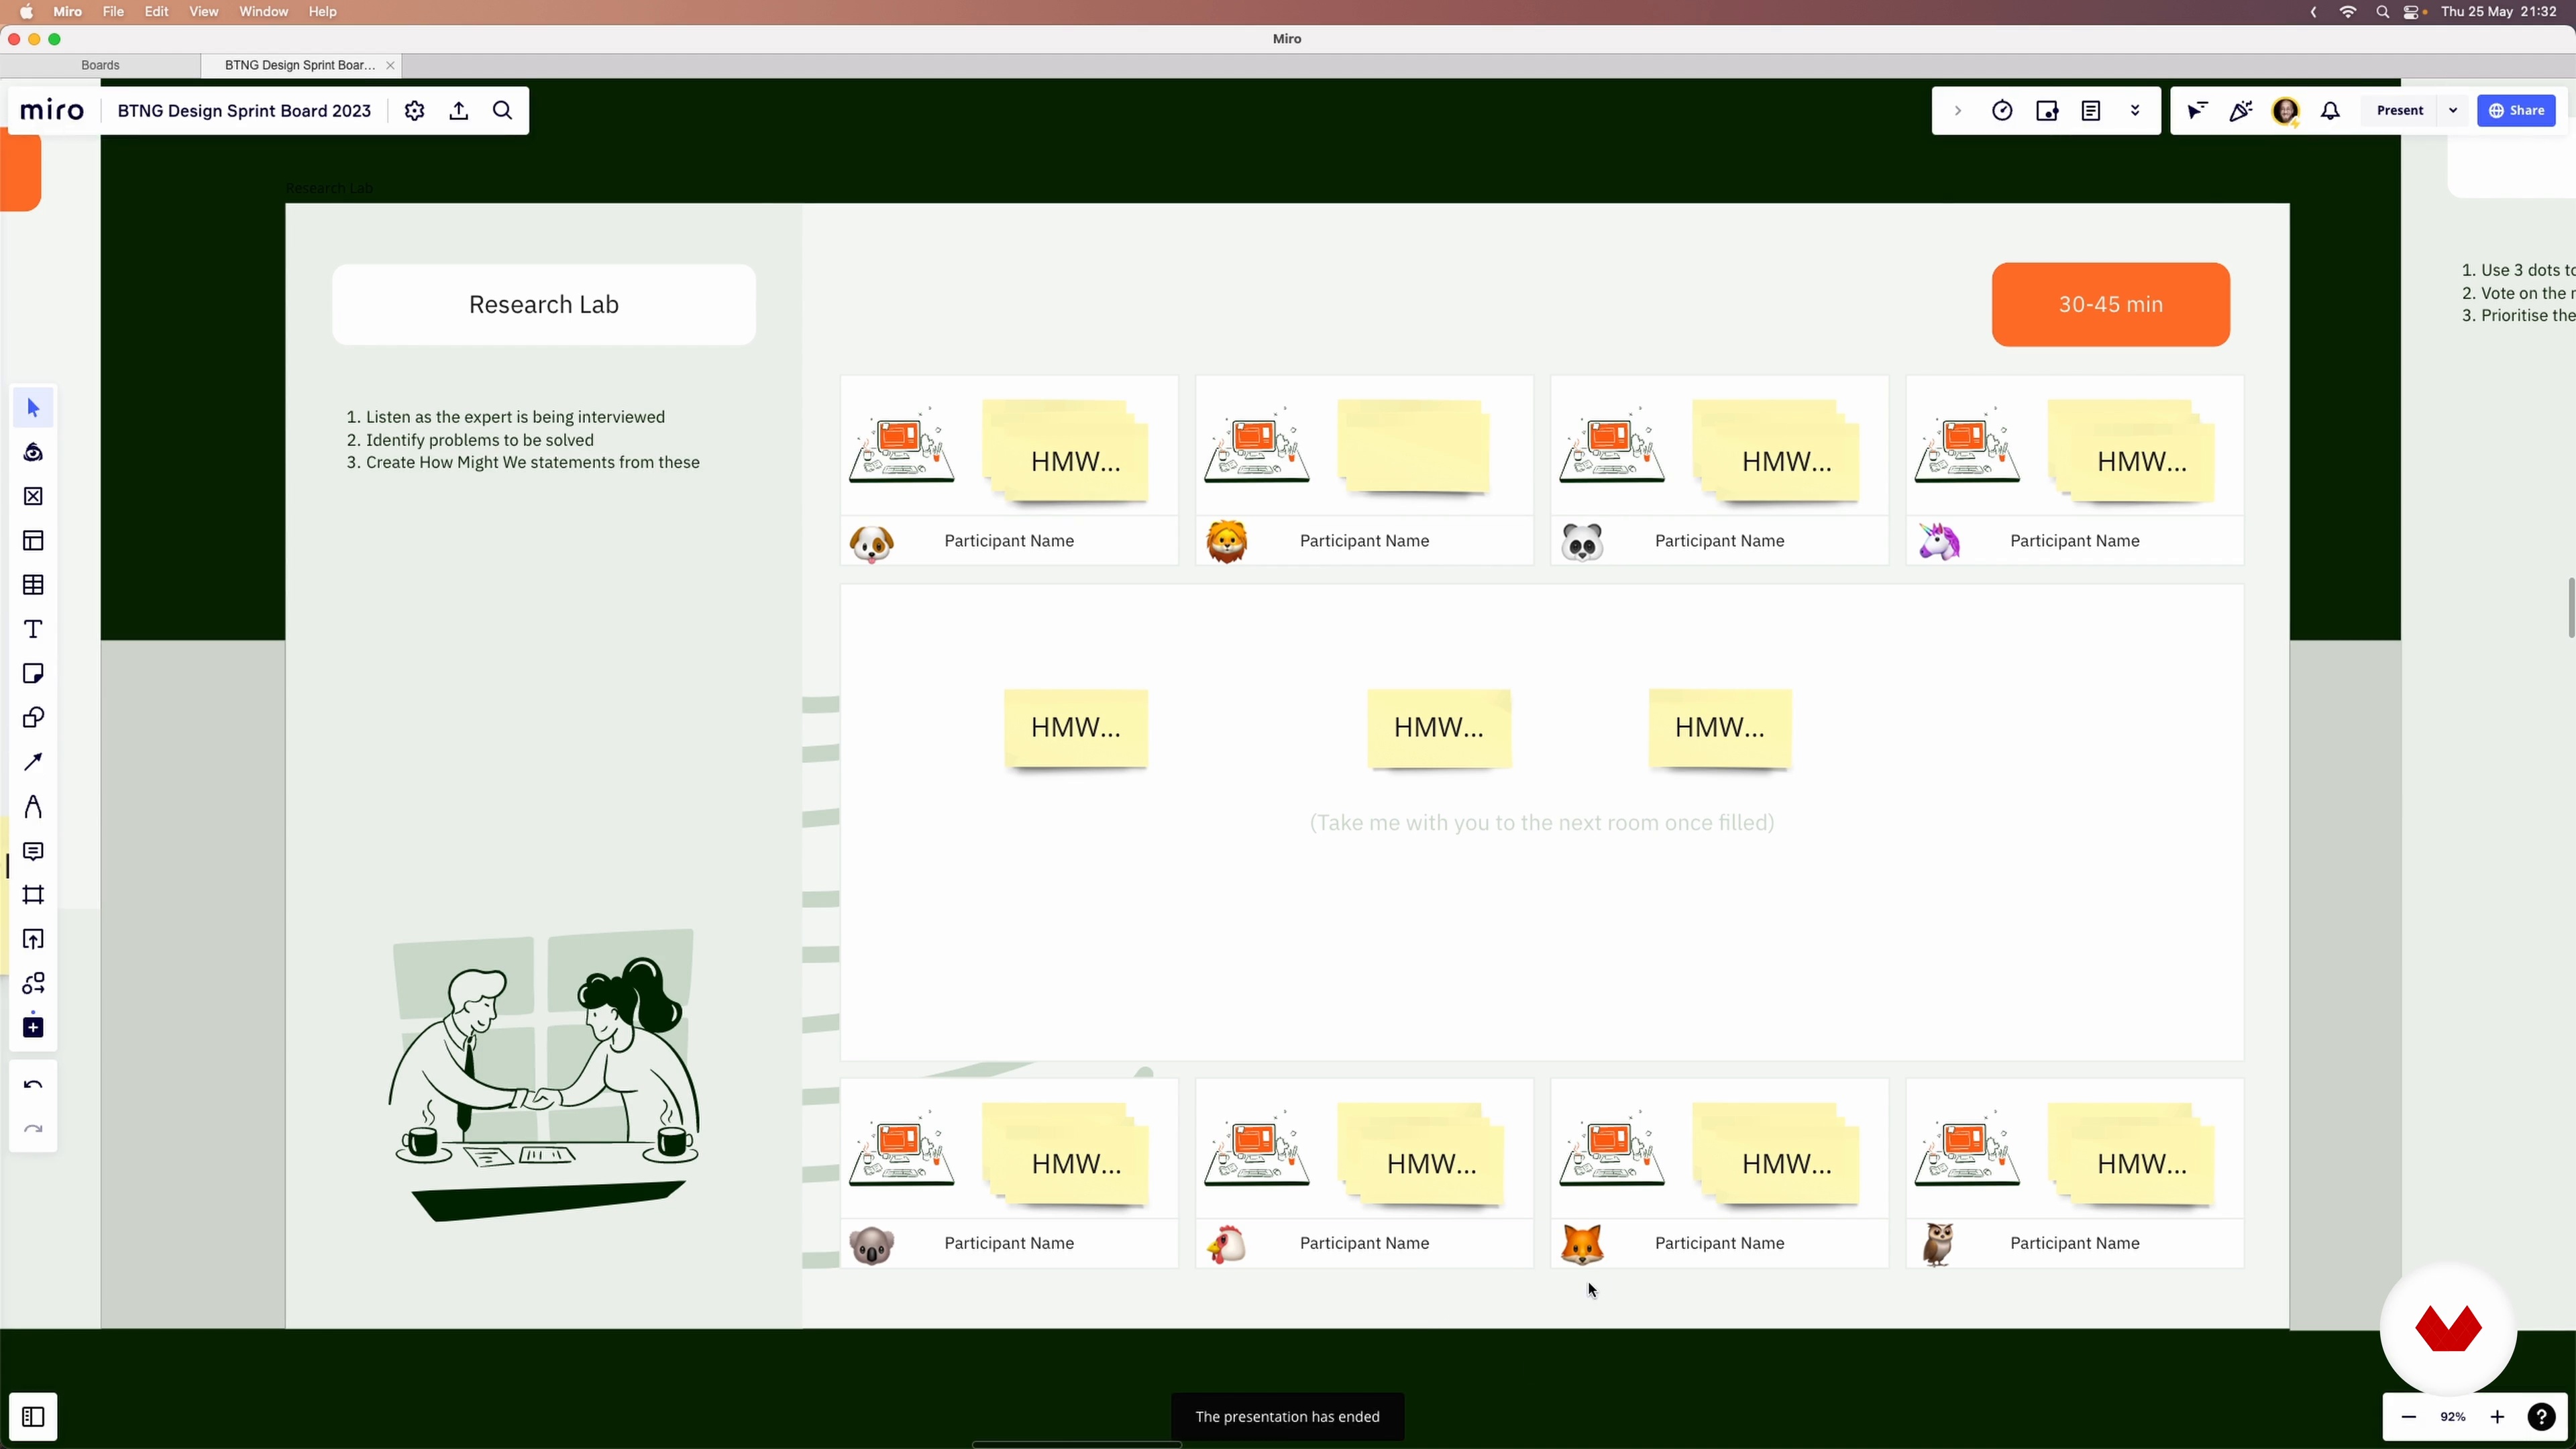
Task: Open the Comment tool
Action: point(33,851)
